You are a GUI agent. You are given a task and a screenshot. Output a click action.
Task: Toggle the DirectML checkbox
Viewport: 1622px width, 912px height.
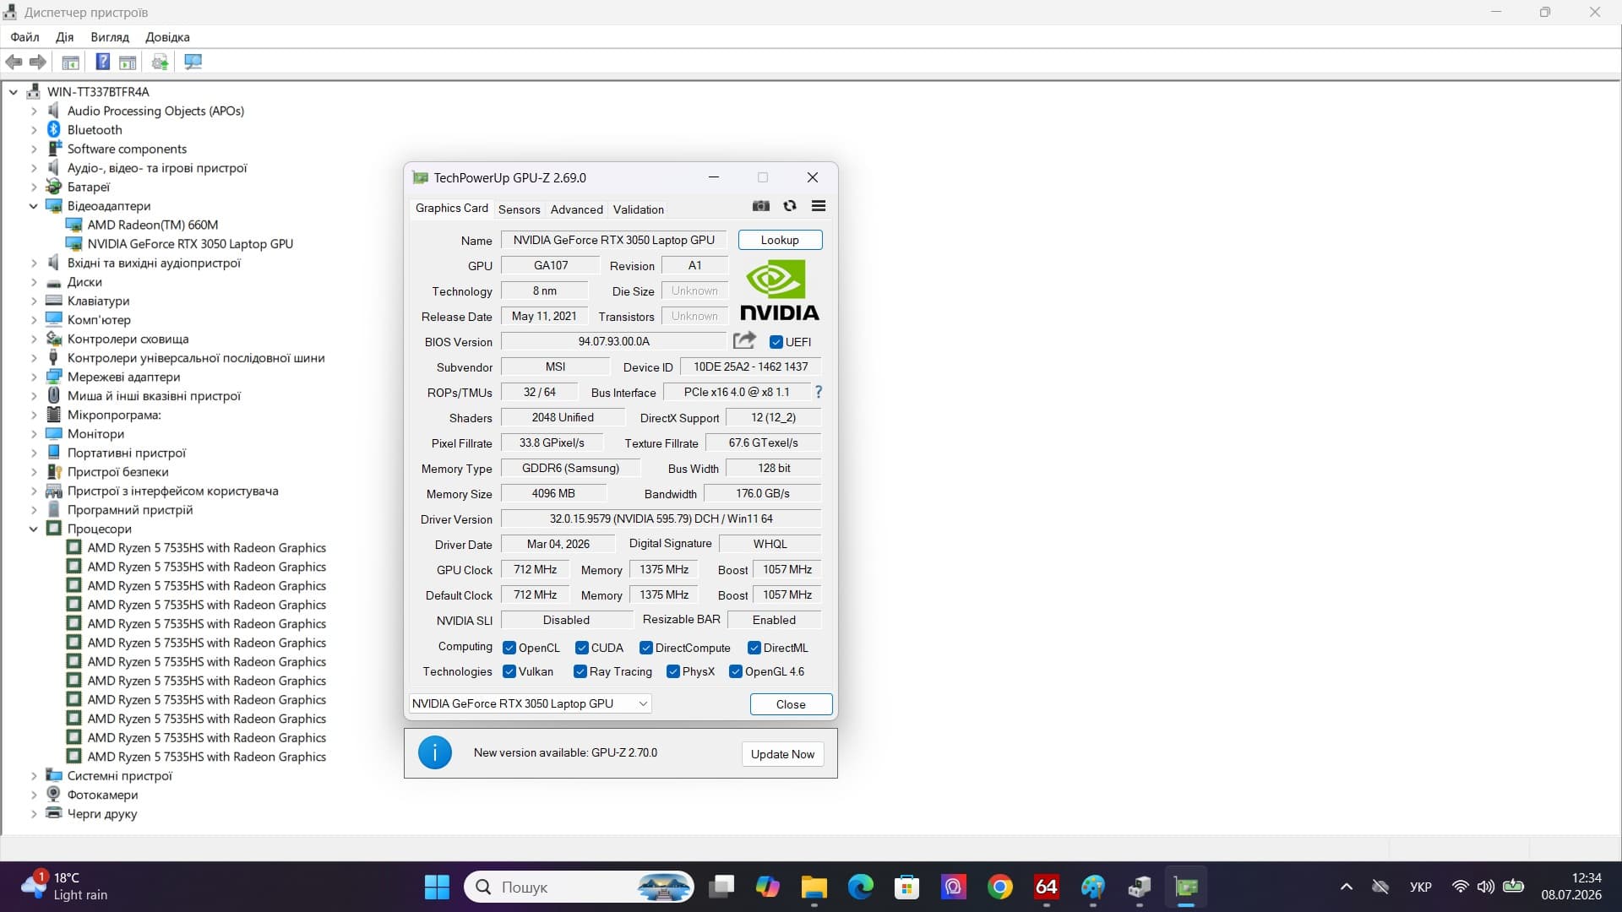click(754, 648)
